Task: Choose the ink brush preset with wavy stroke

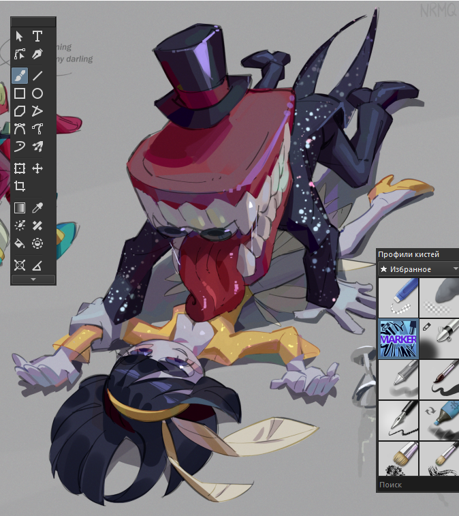Action: click(x=439, y=380)
